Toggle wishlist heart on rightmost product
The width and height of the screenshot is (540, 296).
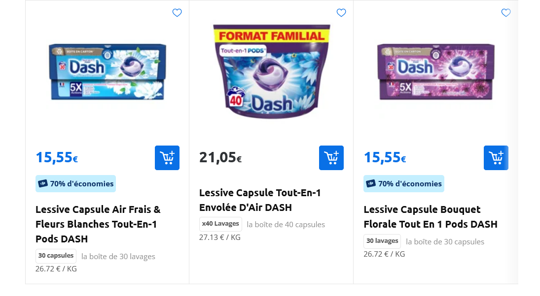coord(506,13)
